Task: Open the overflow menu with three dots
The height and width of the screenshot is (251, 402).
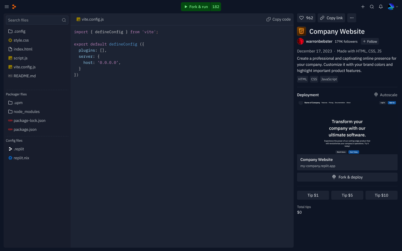Action: [x=351, y=18]
